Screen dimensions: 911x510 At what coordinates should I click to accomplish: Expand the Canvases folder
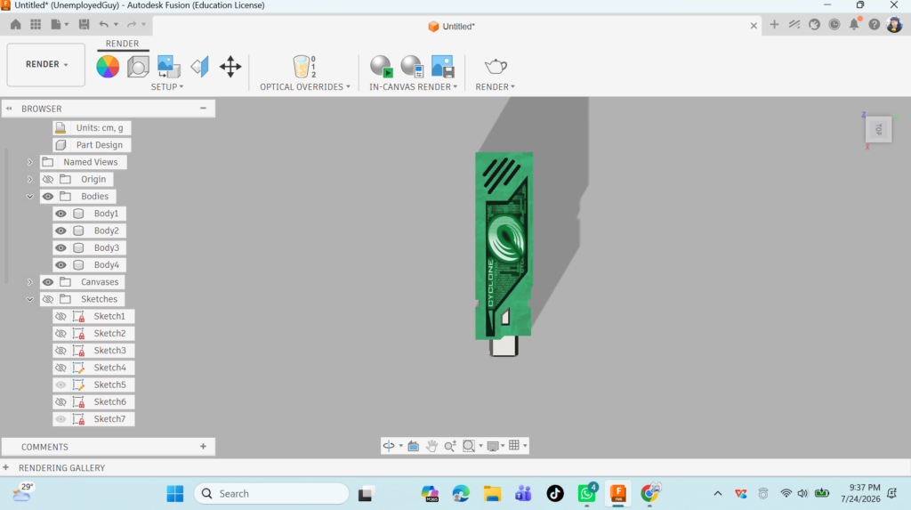pos(29,282)
